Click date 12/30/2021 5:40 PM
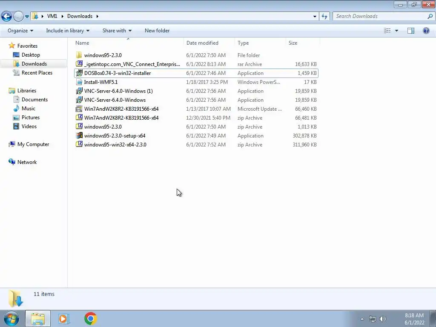 (208, 118)
